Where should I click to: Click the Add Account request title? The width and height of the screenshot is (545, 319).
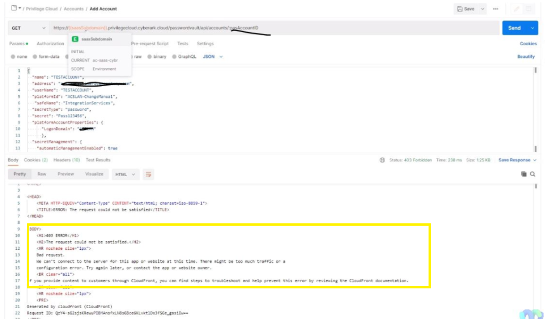click(x=103, y=9)
